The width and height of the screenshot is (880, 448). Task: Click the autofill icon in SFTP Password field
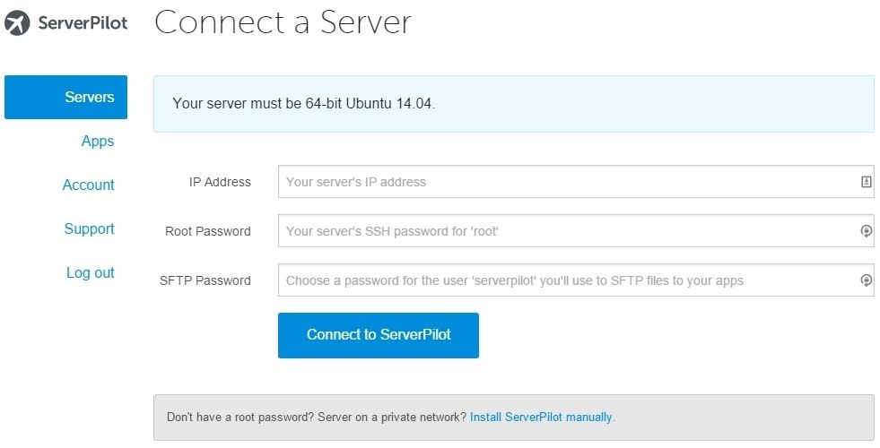866,280
